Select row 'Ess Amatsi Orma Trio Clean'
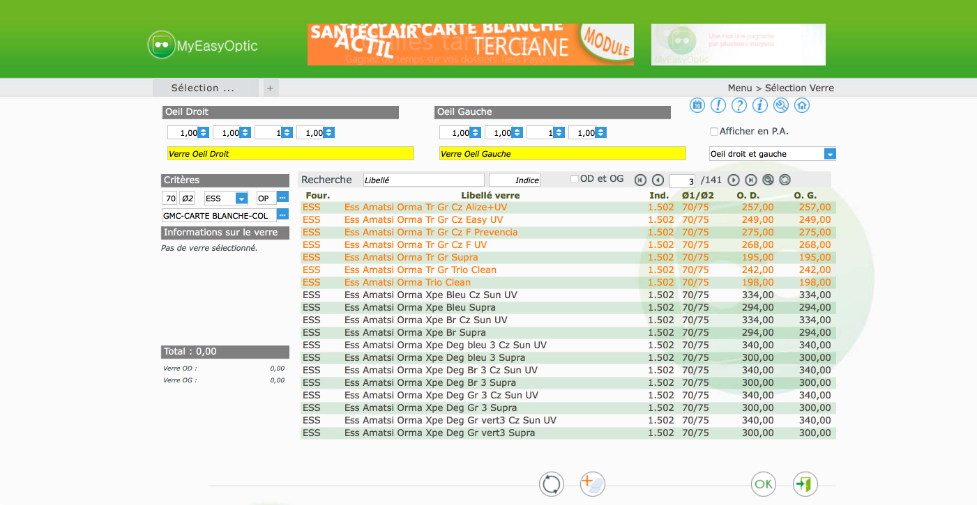 coord(568,282)
